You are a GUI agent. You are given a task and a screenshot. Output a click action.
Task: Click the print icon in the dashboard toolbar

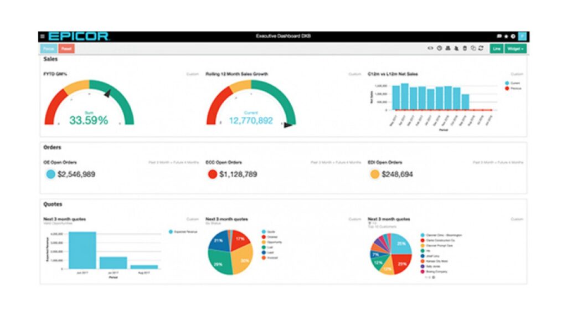click(x=449, y=49)
